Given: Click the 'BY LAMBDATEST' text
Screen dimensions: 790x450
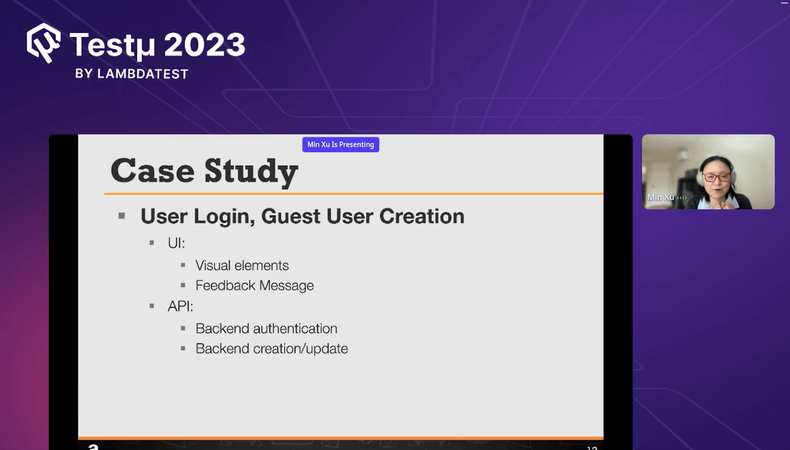Looking at the screenshot, I should click(x=132, y=74).
